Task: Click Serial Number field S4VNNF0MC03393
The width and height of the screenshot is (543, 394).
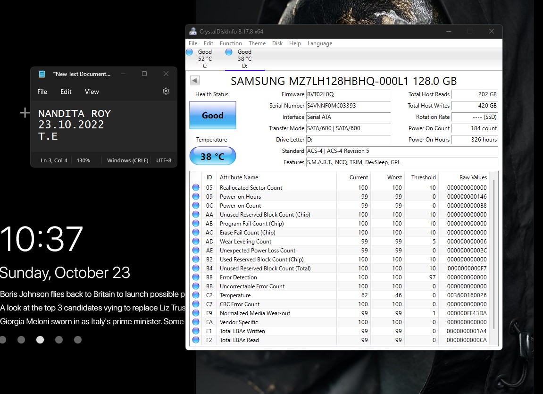Action: [x=348, y=106]
